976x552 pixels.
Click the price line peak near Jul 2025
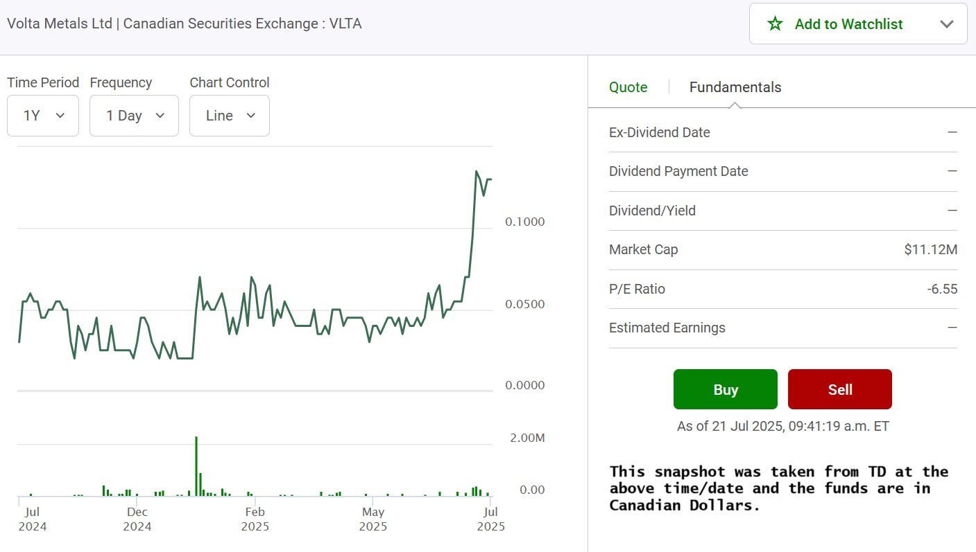[x=477, y=172]
